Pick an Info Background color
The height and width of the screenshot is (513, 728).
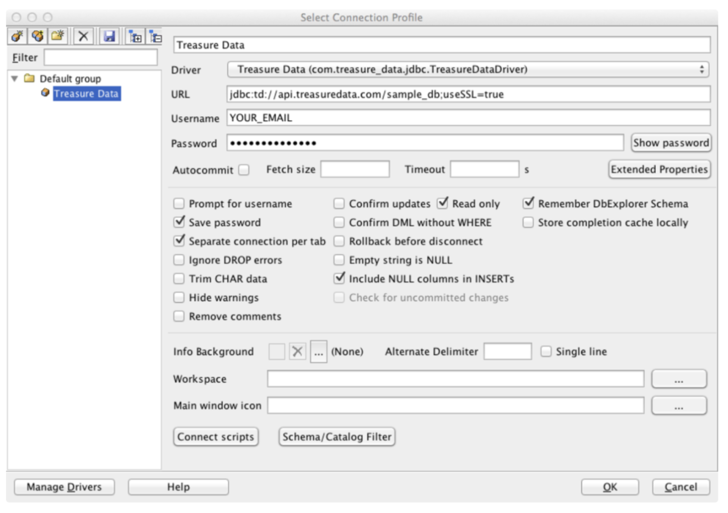point(318,352)
